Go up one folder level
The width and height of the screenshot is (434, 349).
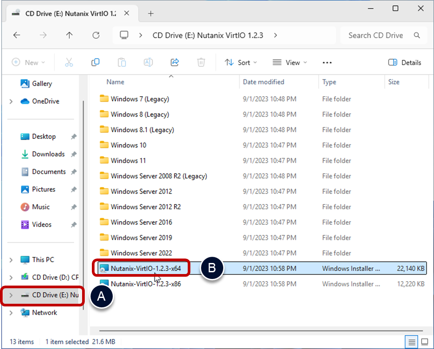(69, 35)
